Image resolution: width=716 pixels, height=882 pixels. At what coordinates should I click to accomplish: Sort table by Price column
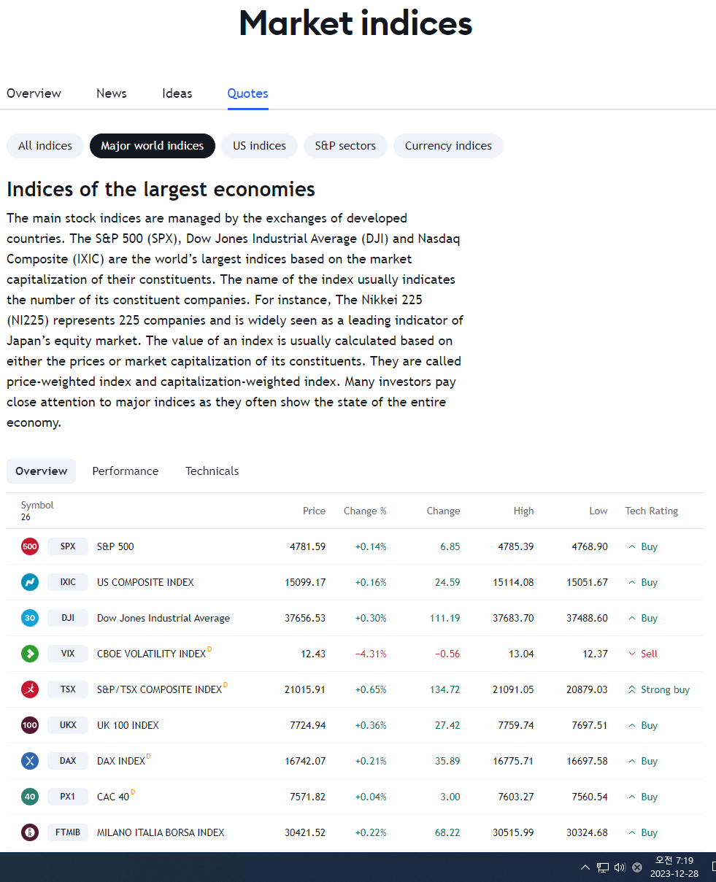coord(314,511)
